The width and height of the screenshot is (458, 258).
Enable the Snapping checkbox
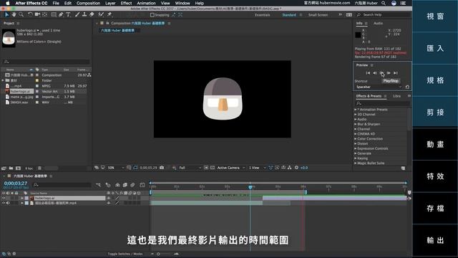click(x=152, y=14)
